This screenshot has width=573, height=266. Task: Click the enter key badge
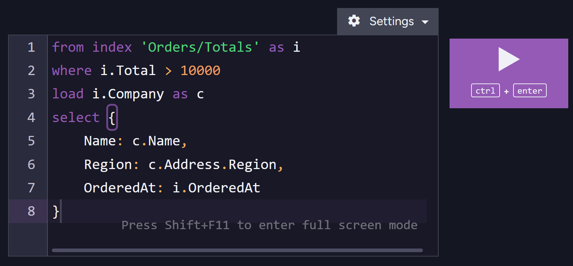(530, 90)
